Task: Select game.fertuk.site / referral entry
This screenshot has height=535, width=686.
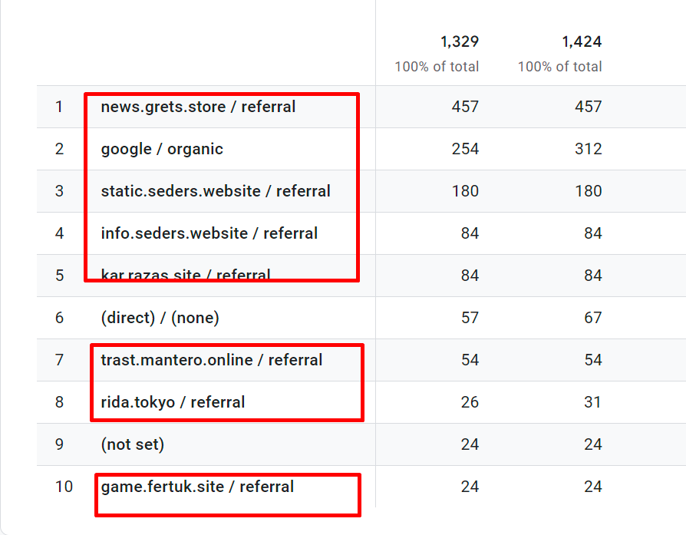Action: click(197, 487)
